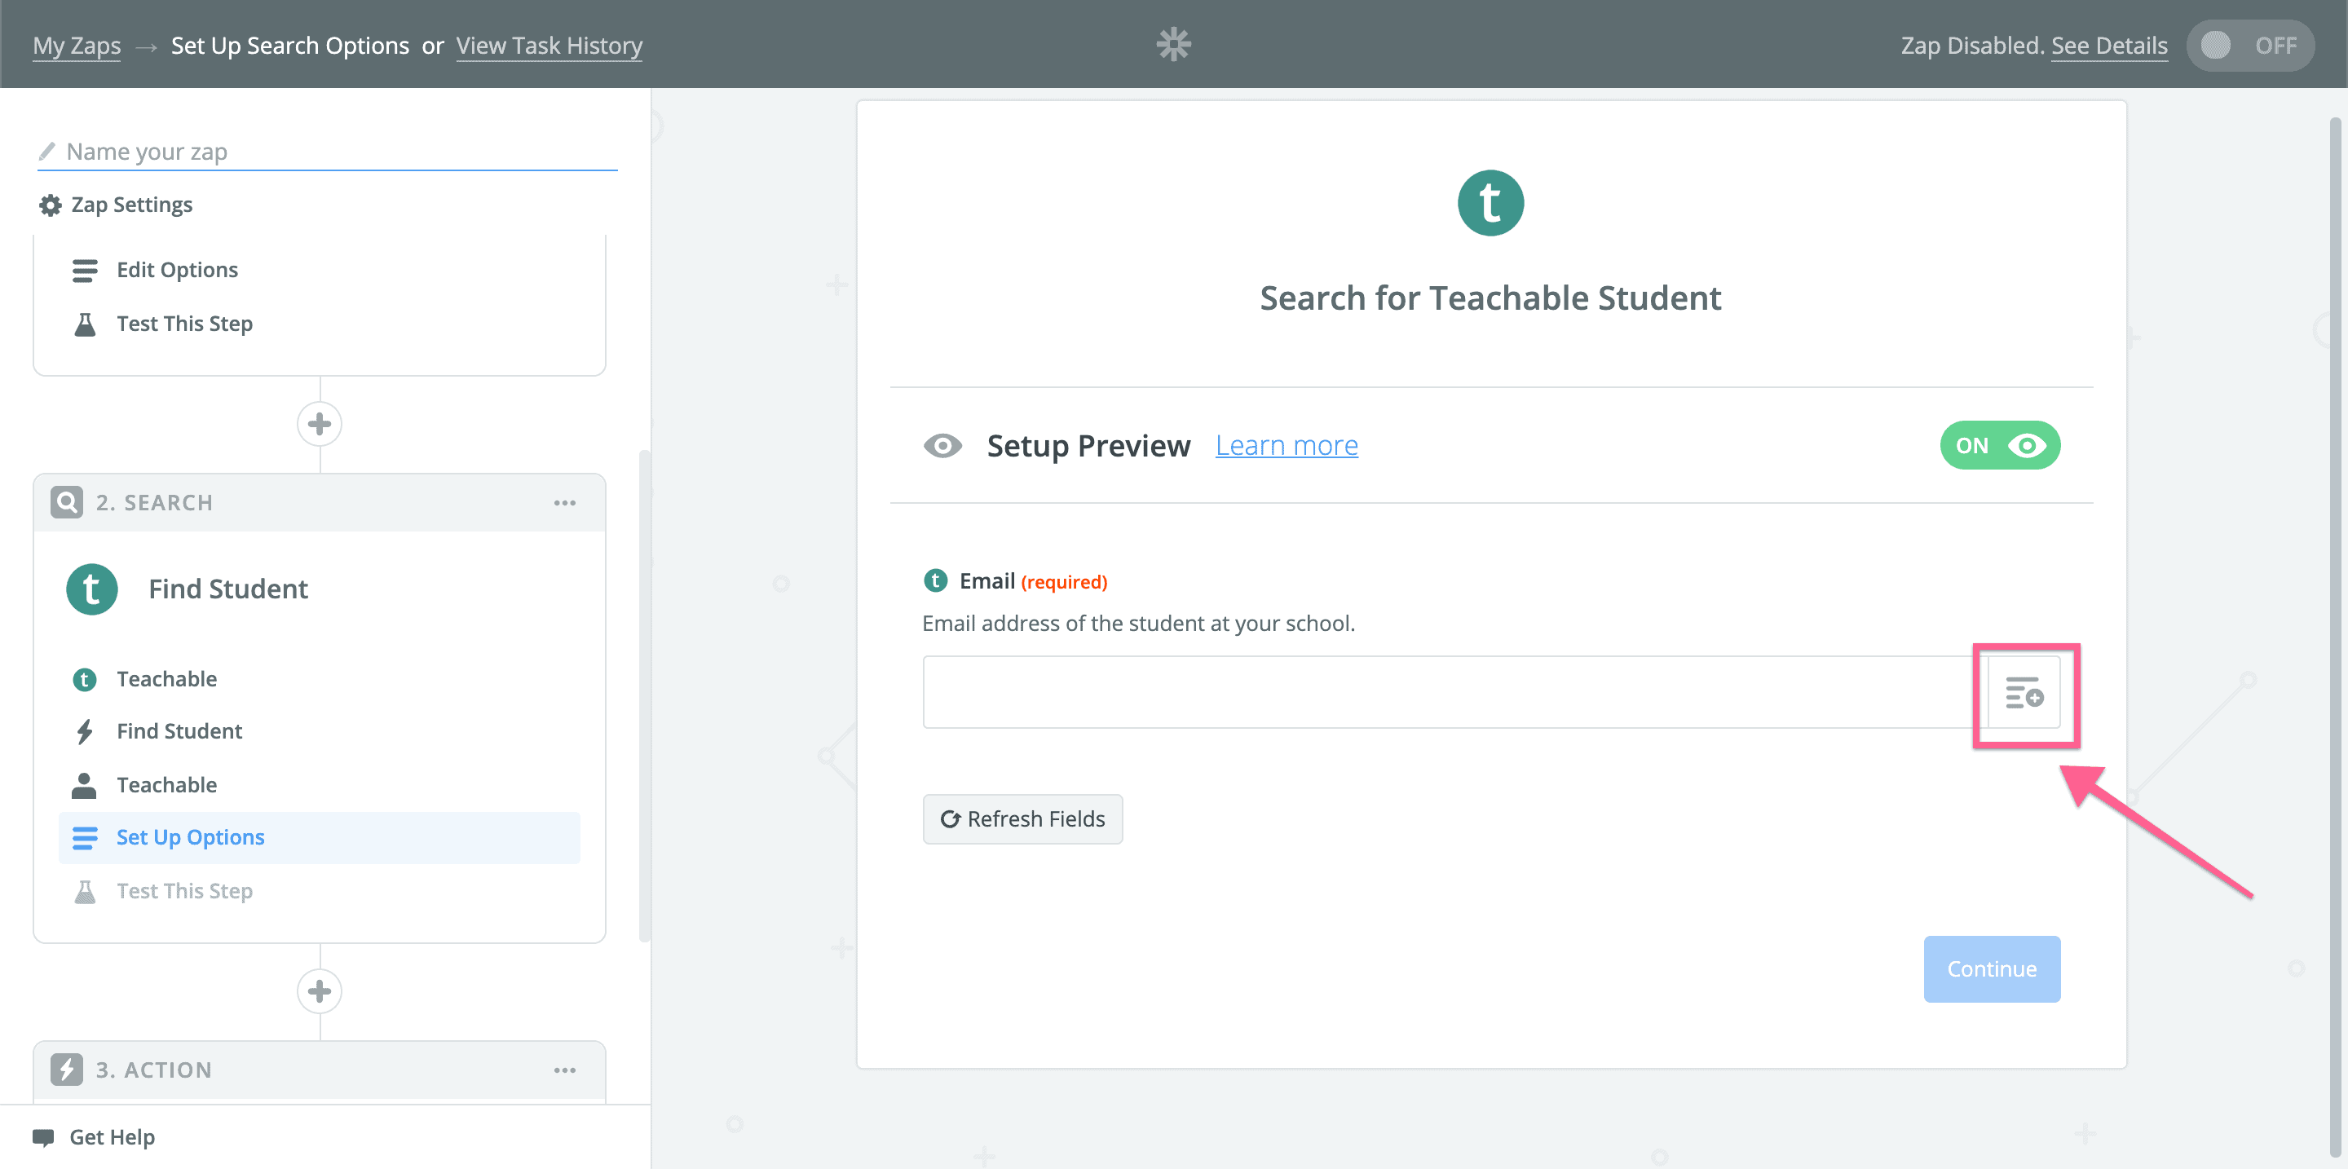2348x1169 pixels.
Task: Click the eye icon beside Setup Preview heading
Action: coord(942,446)
